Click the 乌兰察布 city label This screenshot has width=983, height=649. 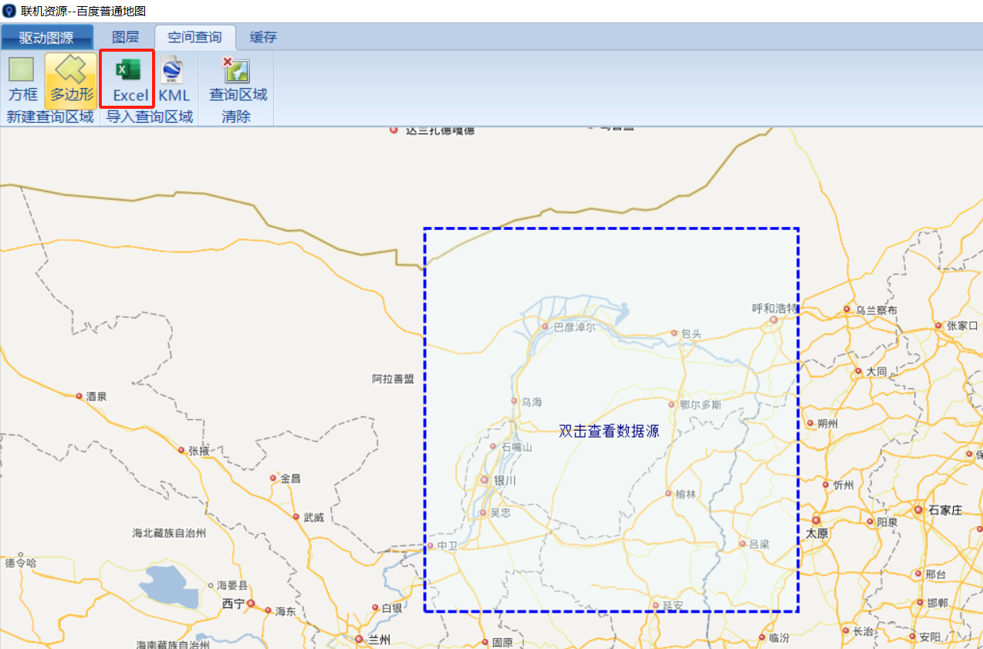click(x=876, y=310)
